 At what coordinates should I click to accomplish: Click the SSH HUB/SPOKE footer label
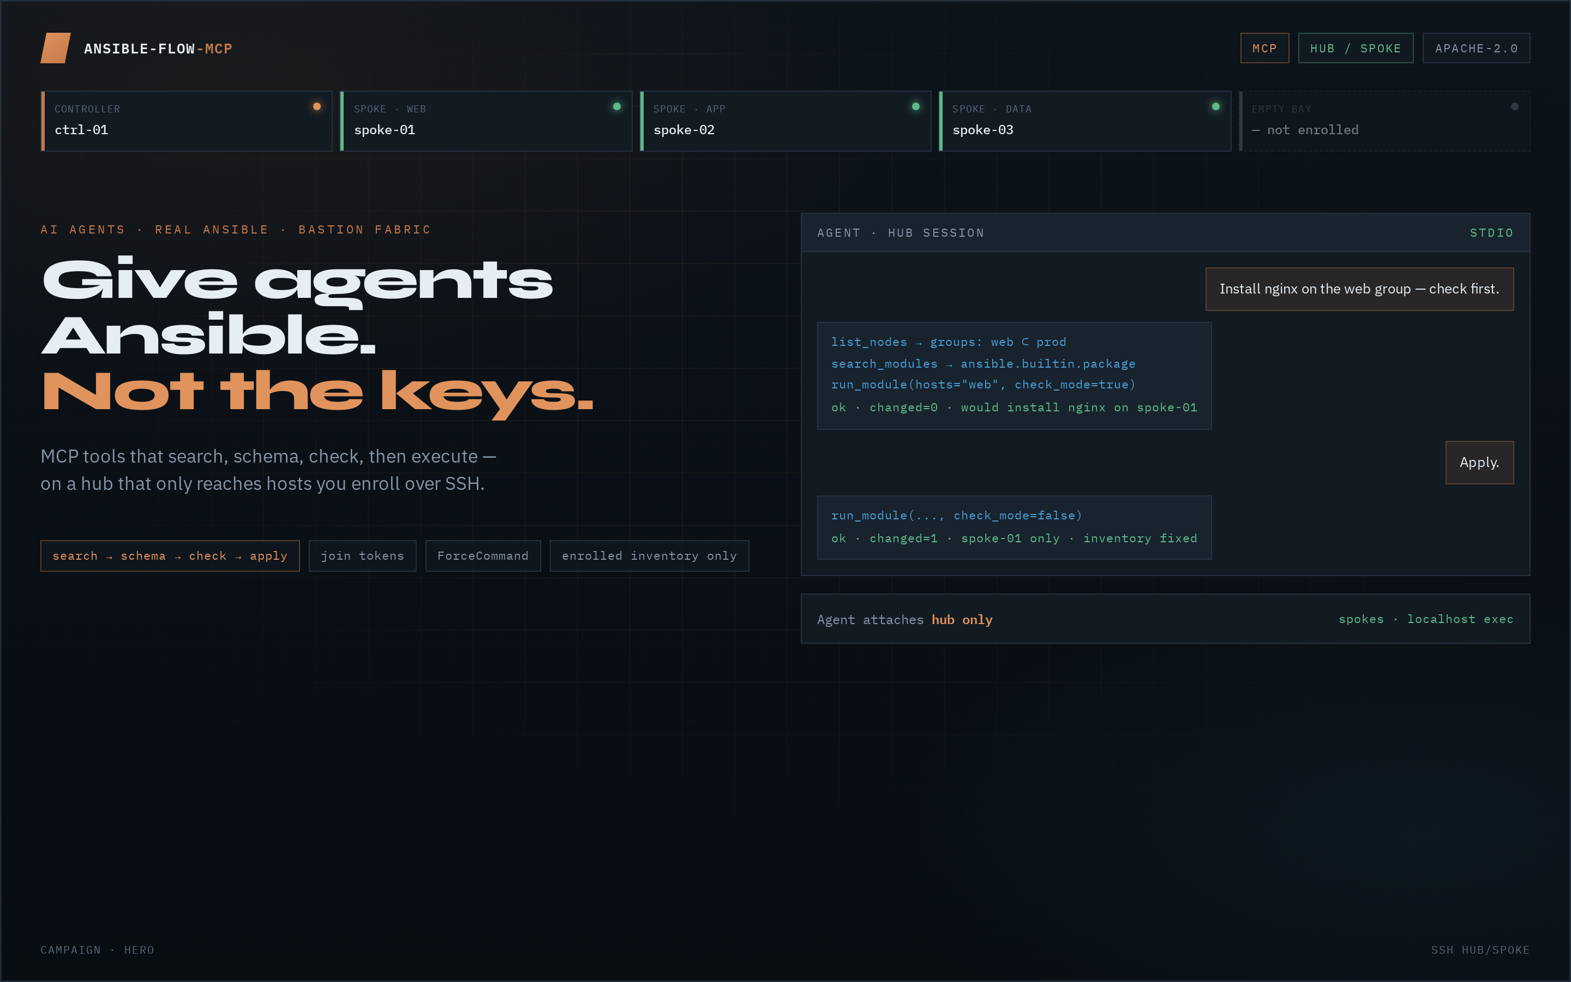tap(1480, 950)
